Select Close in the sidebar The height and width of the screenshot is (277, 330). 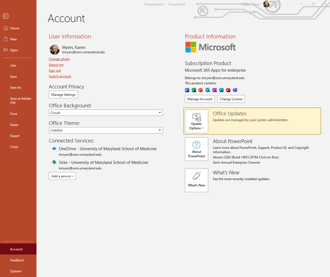(x=18, y=147)
